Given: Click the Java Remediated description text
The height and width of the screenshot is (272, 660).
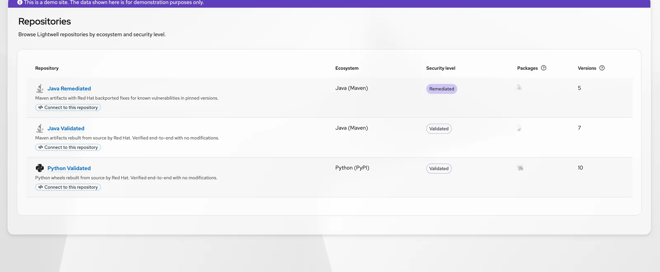Looking at the screenshot, I should click(x=127, y=98).
